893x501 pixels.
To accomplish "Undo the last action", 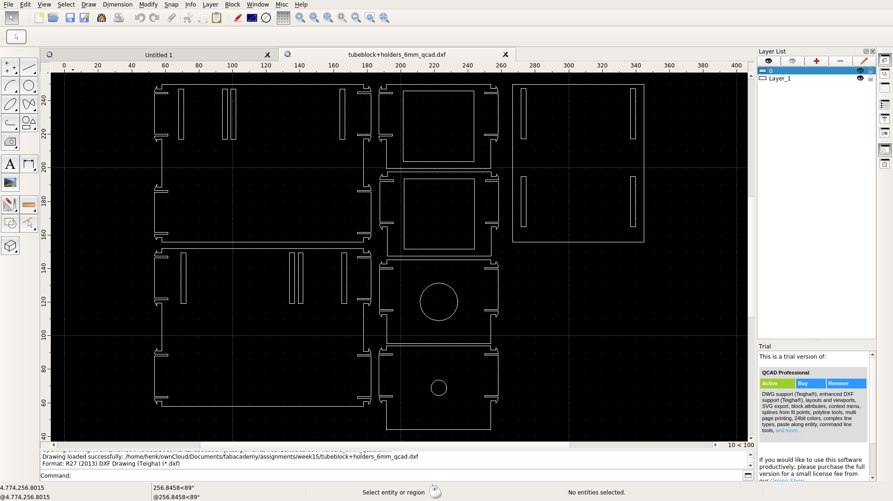I will [x=140, y=18].
